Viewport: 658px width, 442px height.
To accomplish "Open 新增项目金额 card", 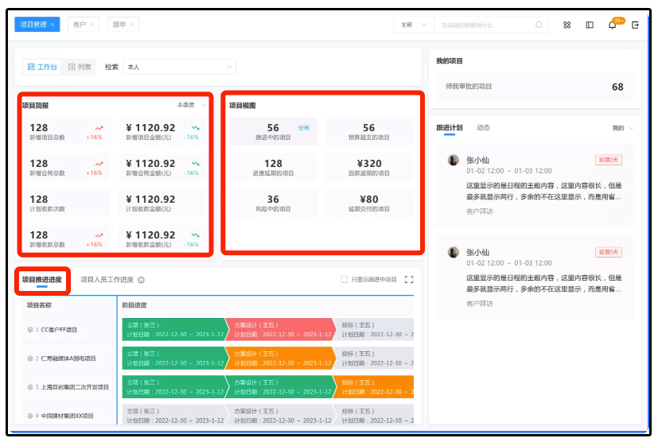I will click(163, 131).
